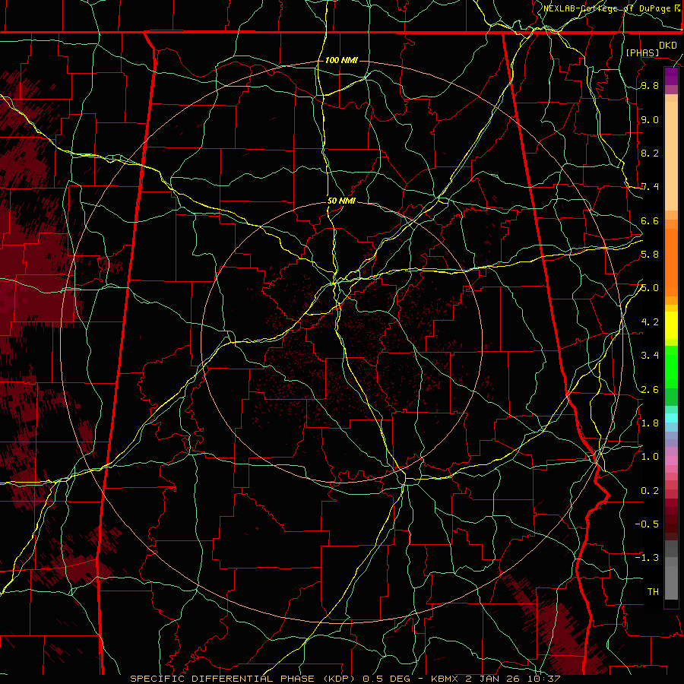Click the 0.2 scale value
This screenshot has width=684, height=684.
650,490
